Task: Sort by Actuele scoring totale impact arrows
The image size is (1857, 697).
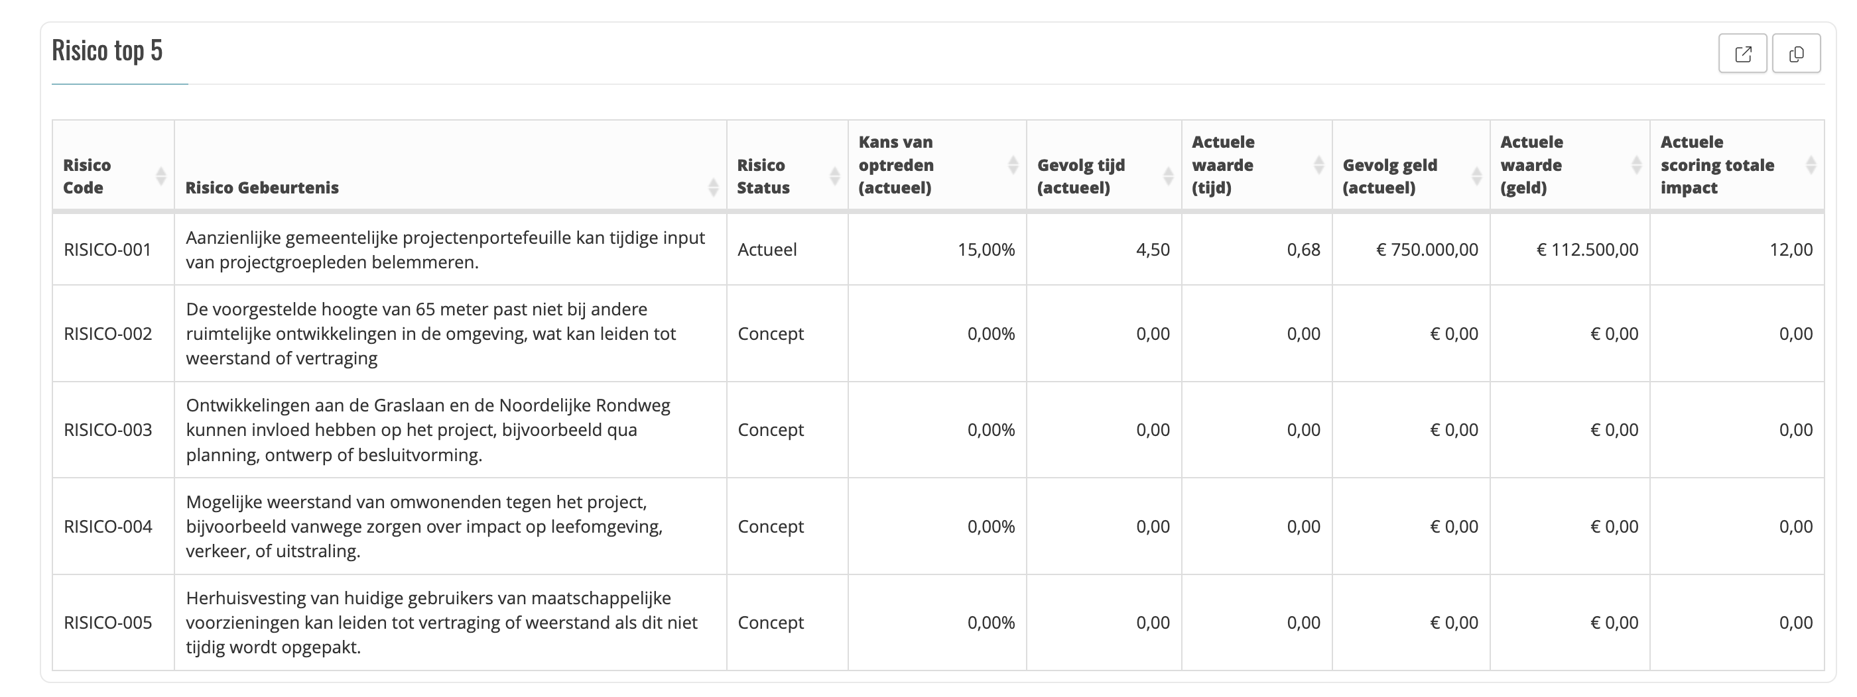Action: point(1811,165)
